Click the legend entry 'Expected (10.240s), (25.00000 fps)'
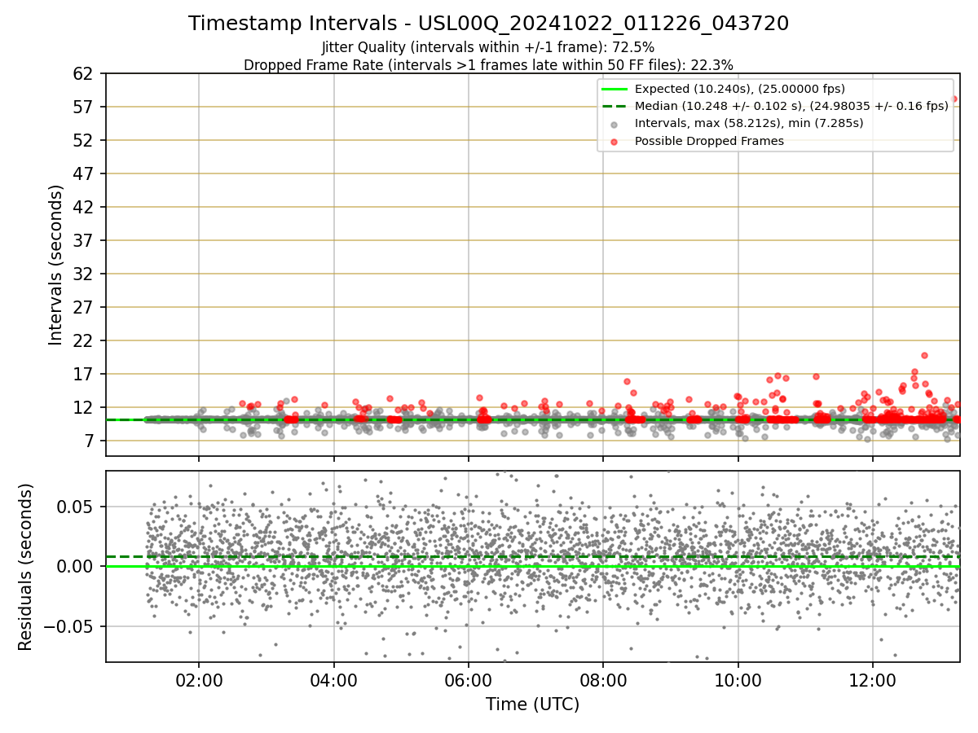The width and height of the screenshot is (978, 733). coord(739,89)
